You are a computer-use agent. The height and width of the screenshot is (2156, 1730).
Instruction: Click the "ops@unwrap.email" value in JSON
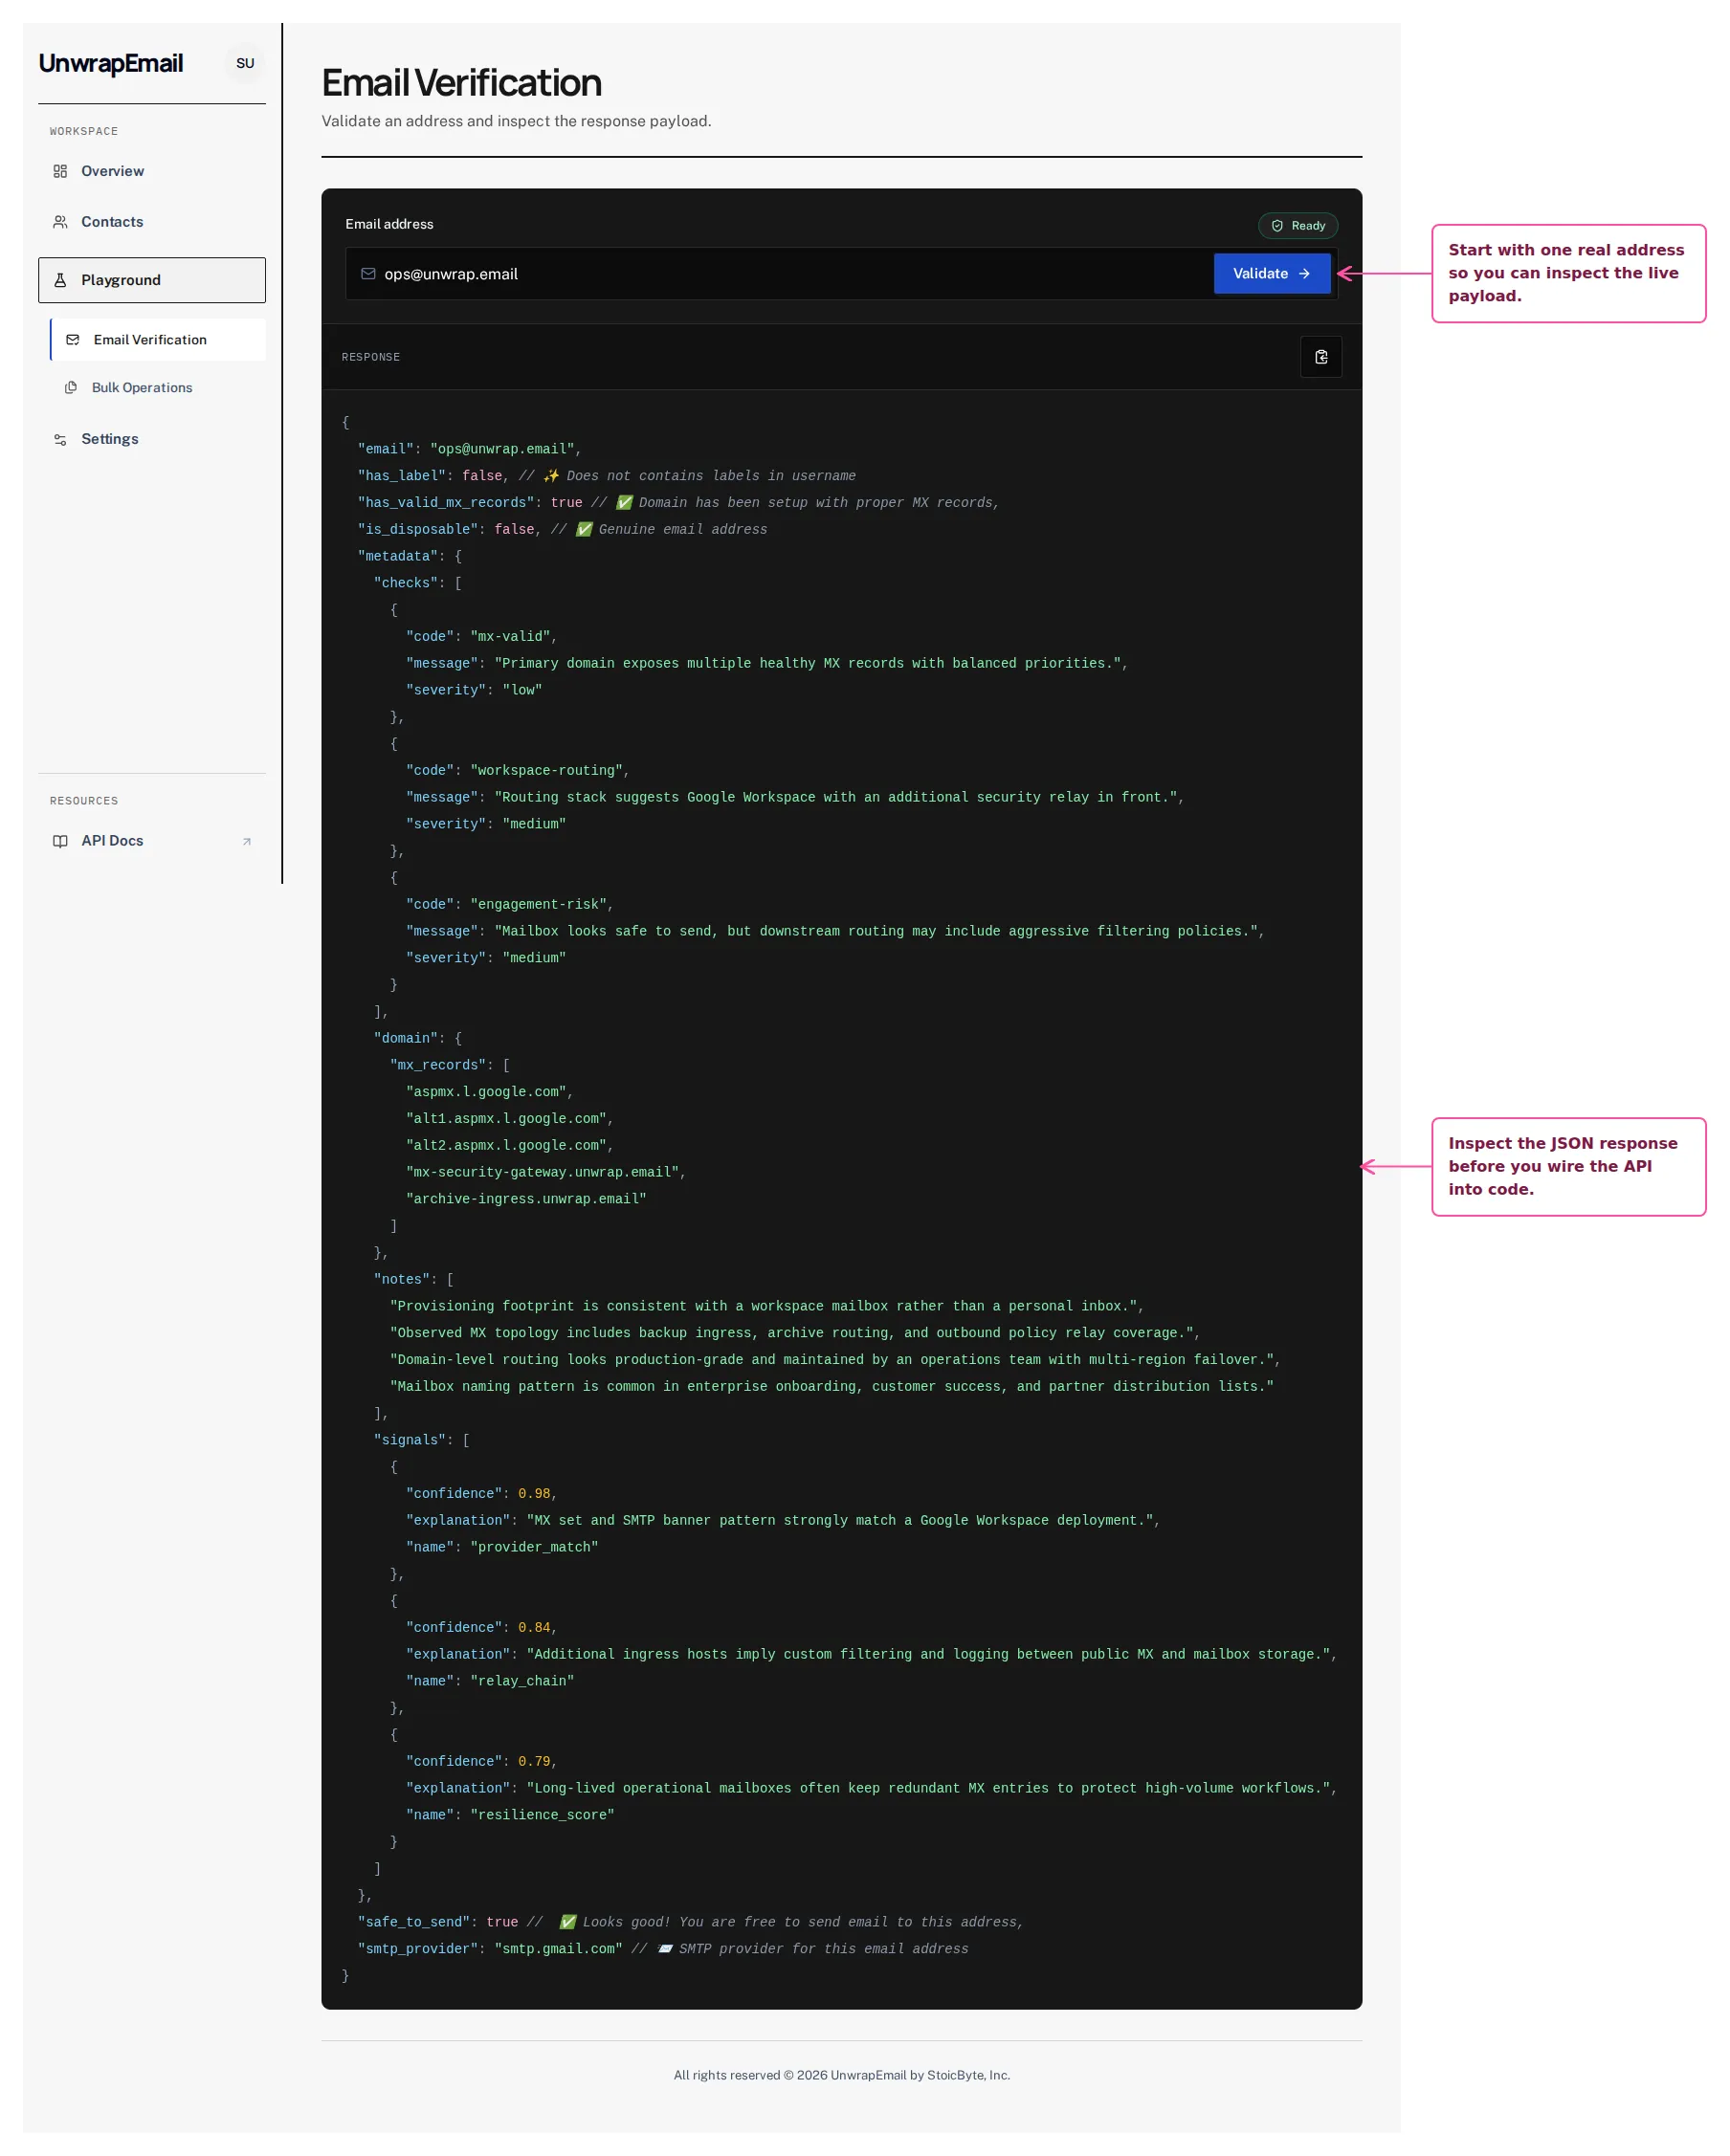(x=502, y=450)
